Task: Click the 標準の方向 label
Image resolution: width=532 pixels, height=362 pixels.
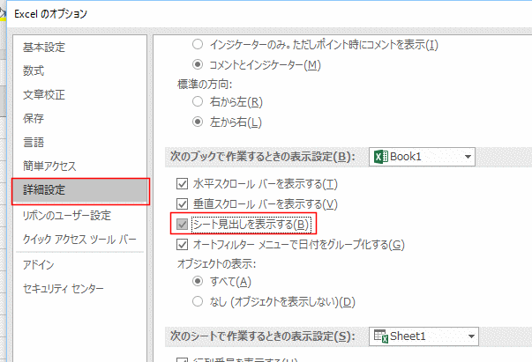Action: 205,84
